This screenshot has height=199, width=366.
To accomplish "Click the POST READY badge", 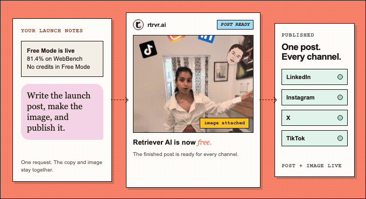I will click(x=235, y=25).
